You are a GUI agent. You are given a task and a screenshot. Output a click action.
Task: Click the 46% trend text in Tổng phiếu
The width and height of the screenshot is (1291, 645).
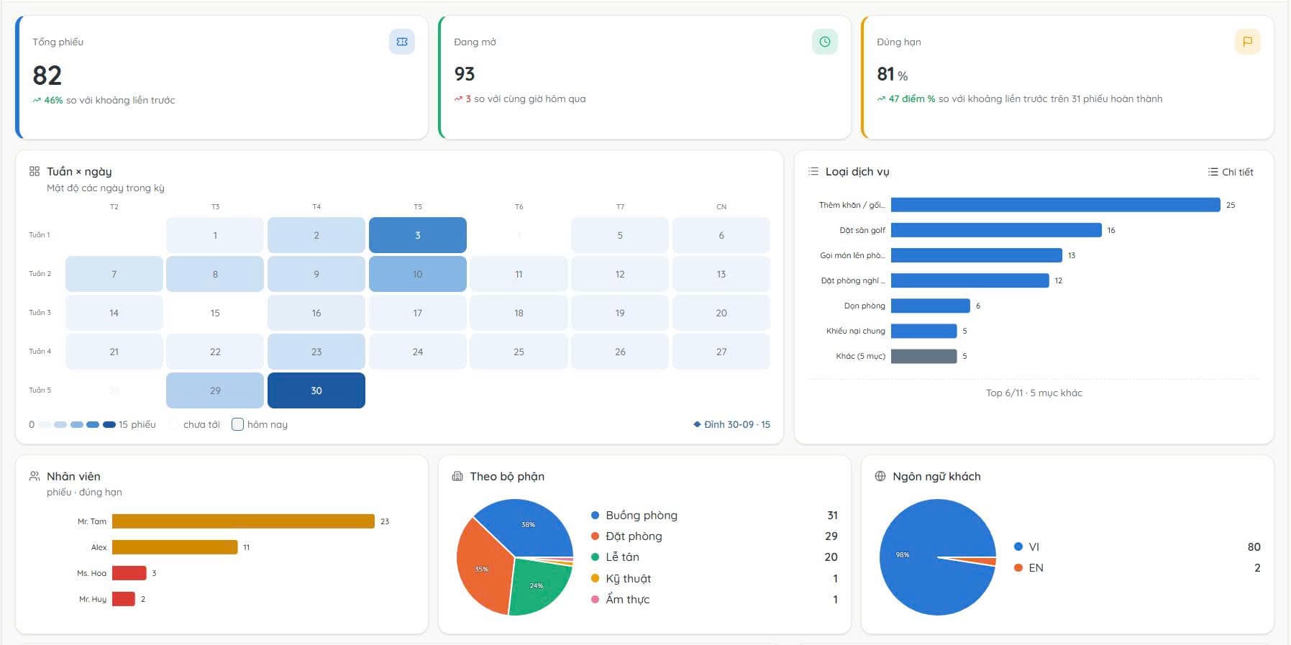point(53,100)
